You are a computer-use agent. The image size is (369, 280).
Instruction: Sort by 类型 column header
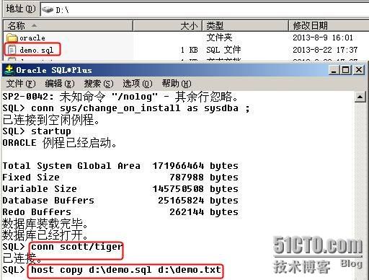click(245, 25)
